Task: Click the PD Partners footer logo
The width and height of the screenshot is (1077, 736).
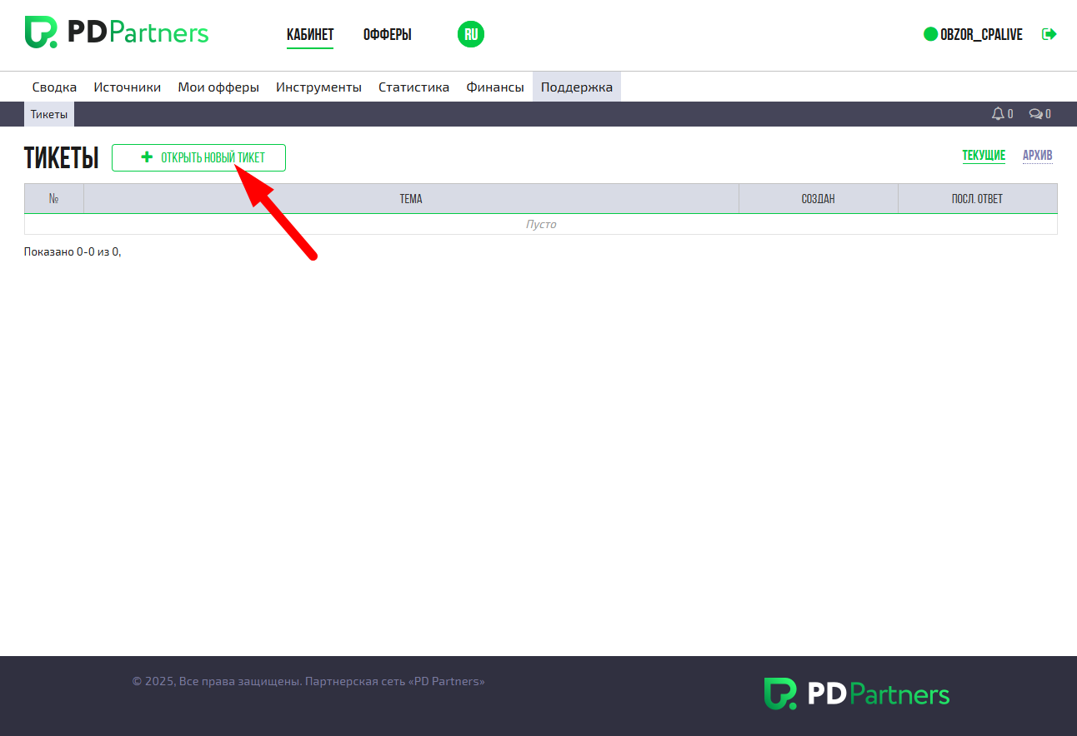Action: pos(857,694)
